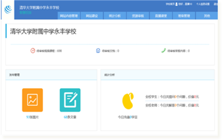The width and height of the screenshot is (223, 140).
Task: Click the 学校首页 link in top bar
Action: tap(170, 4)
